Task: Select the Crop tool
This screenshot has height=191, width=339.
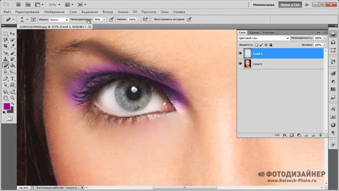Action: pos(6,46)
